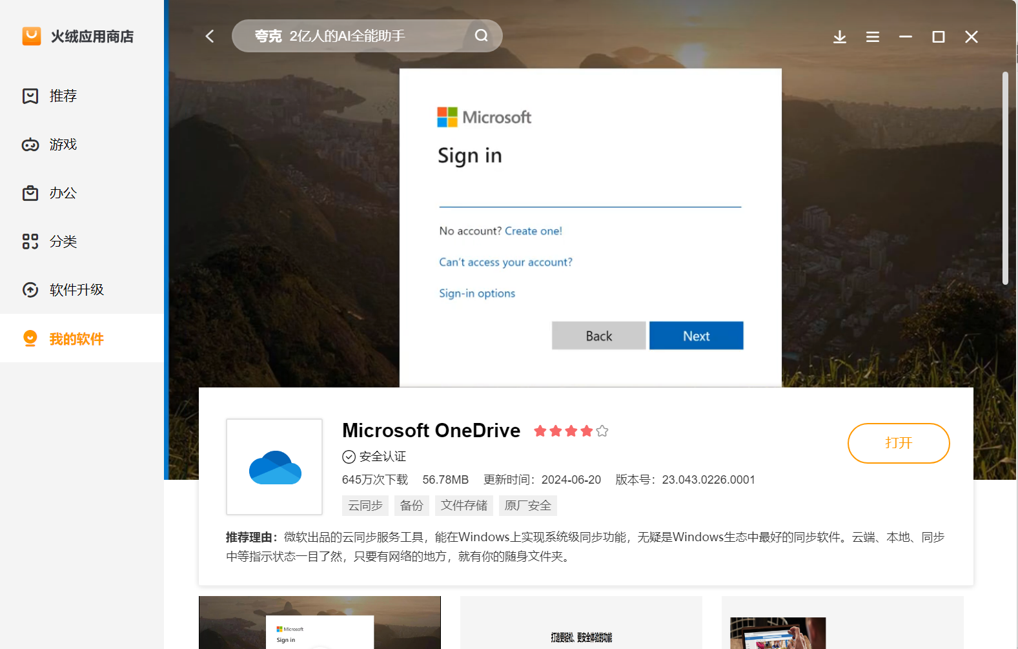Open the 软件升级 software upgrade page

pyautogui.click(x=82, y=290)
